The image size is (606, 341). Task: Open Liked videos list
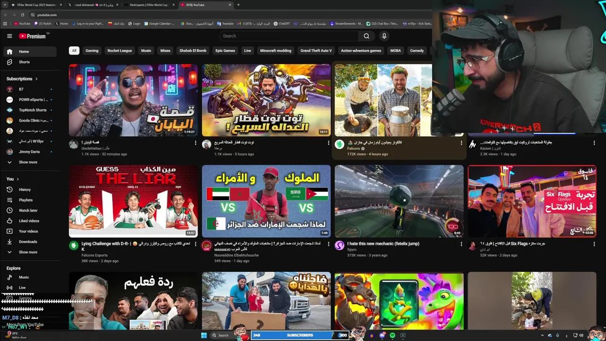pyautogui.click(x=30, y=221)
